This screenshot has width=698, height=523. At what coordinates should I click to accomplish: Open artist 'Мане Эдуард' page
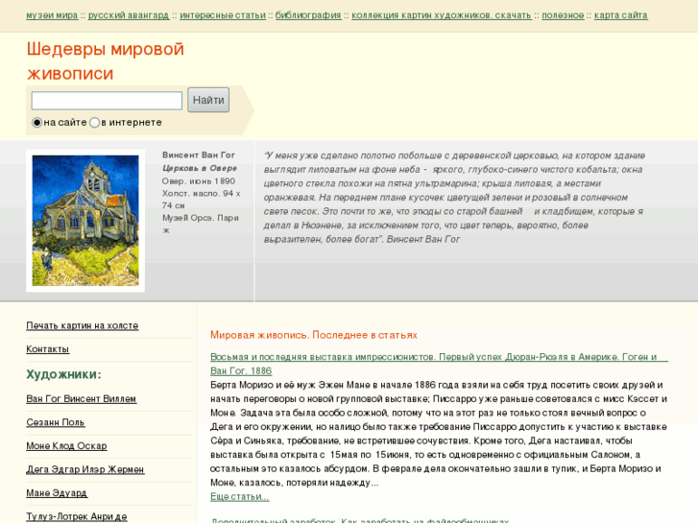pyautogui.click(x=57, y=493)
